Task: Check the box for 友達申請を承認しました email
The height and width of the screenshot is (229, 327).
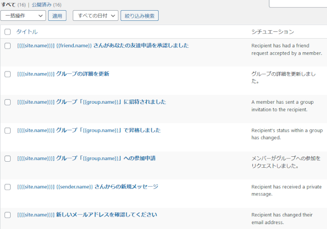Action: (x=7, y=46)
